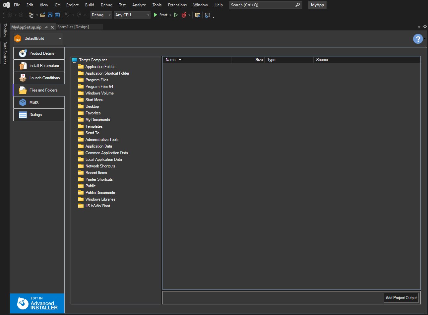Click the Hot Reload flame icon
The height and width of the screenshot is (315, 428).
coord(184,15)
